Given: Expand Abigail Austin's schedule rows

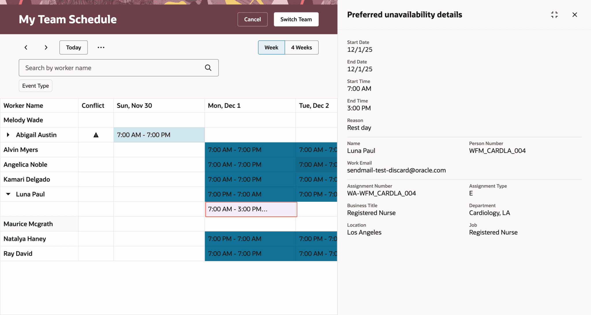Looking at the screenshot, I should click(8, 135).
